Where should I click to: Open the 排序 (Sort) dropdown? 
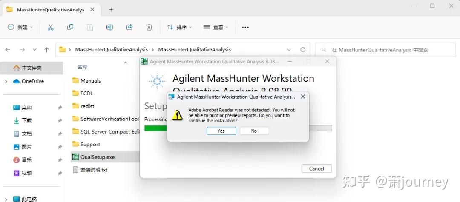pyautogui.click(x=179, y=27)
